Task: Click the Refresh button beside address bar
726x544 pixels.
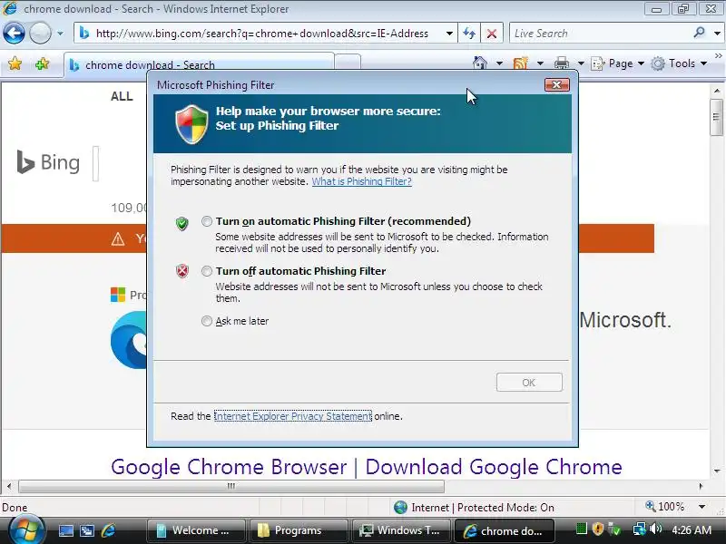Action: pos(469,34)
